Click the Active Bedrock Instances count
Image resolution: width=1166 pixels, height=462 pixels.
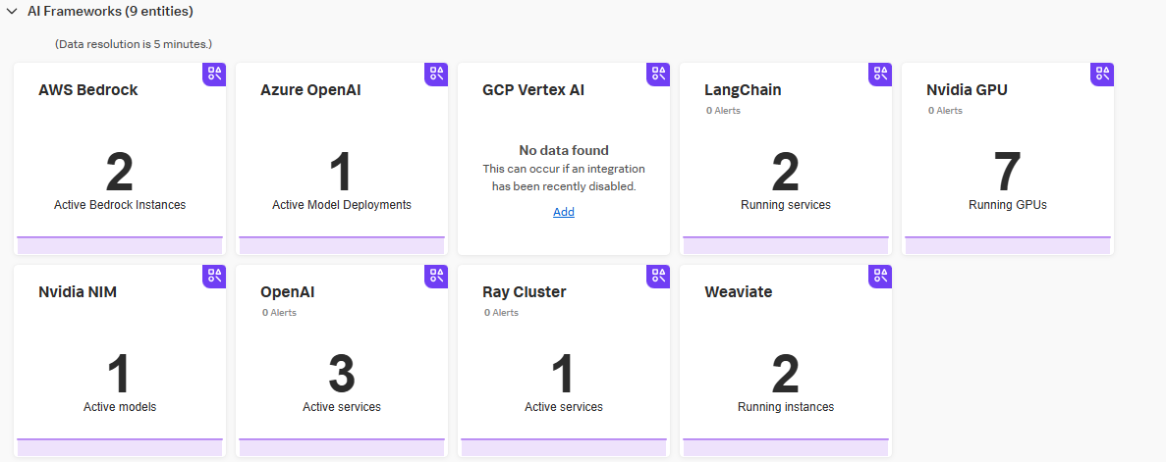pos(120,173)
